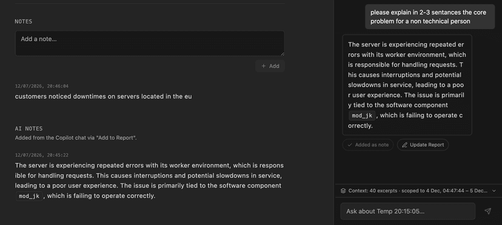Click the AI note paragraph about worker environment
Image resolution: width=502 pixels, height=225 pixels.
pyautogui.click(x=149, y=181)
